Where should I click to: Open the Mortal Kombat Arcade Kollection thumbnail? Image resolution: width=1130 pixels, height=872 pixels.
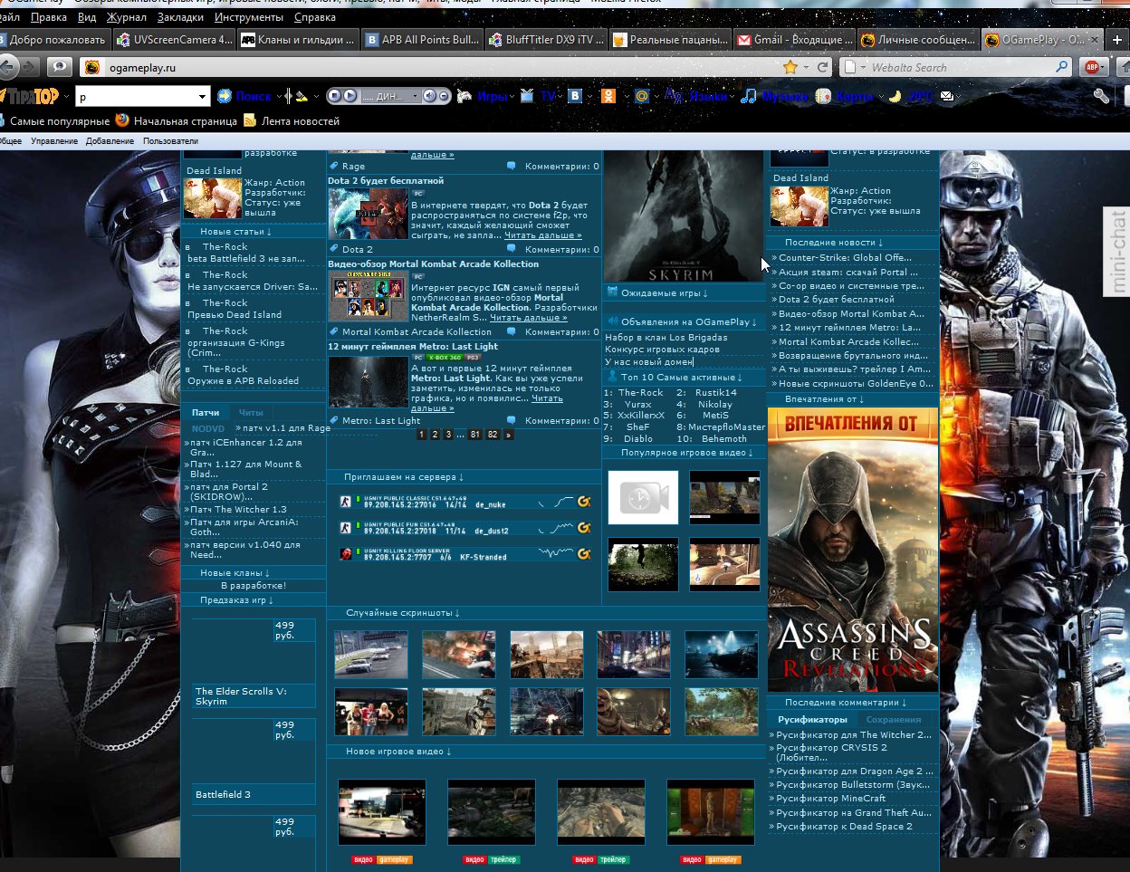(x=368, y=295)
